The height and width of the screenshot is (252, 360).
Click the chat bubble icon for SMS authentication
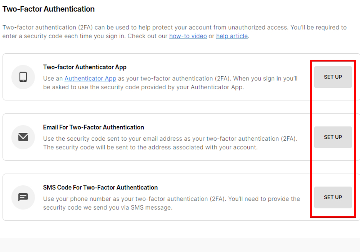point(23,197)
